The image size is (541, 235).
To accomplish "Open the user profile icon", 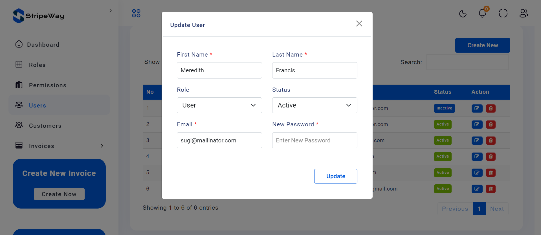I will click(524, 13).
